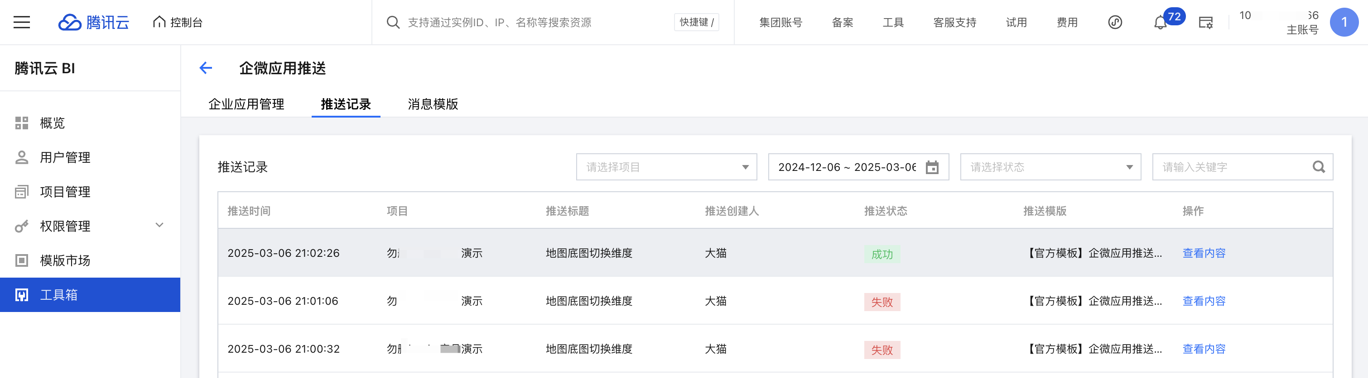This screenshot has height=378, width=1368.
Task: Click the Tencent Cloud logo
Action: (x=93, y=22)
